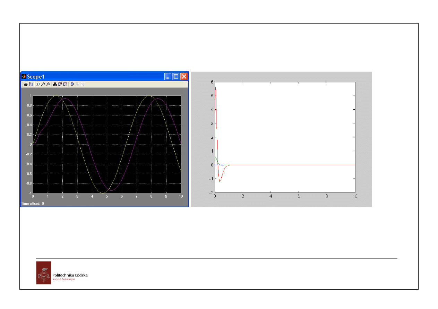Screen dimensions: 438x309
Task: Open the scope Parameters dialog icon
Action: [x=31, y=84]
